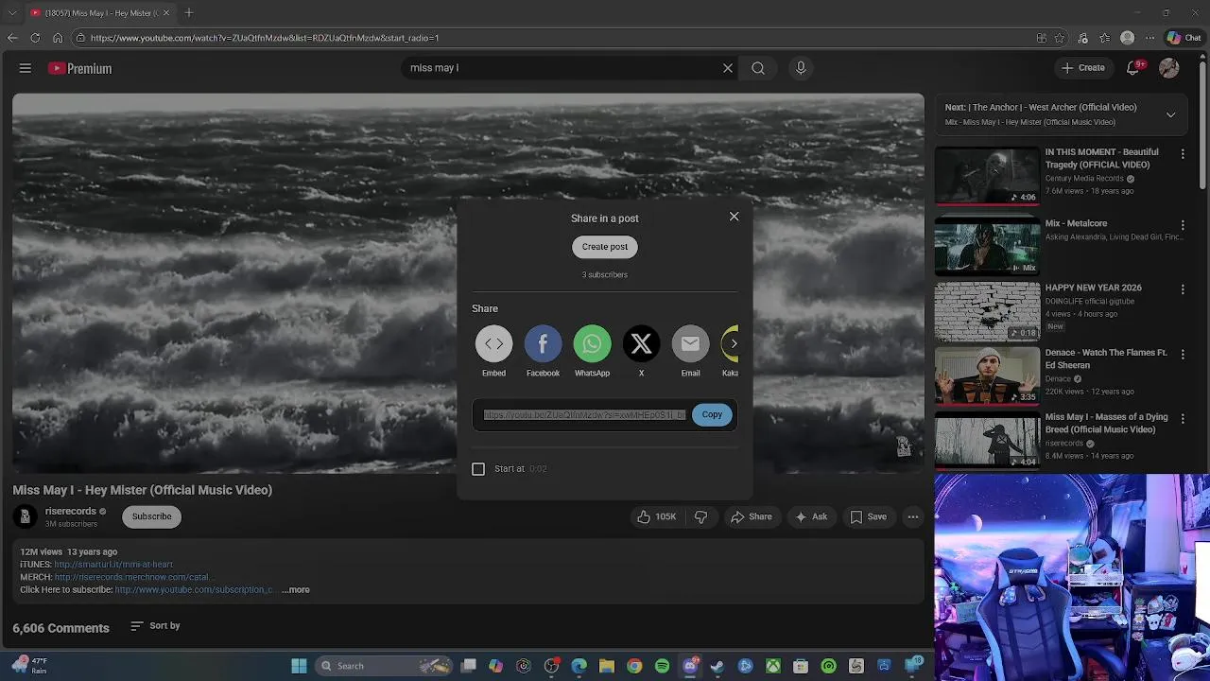Open Windows Start menu
Screen dimensions: 1210x681
pos(299,666)
